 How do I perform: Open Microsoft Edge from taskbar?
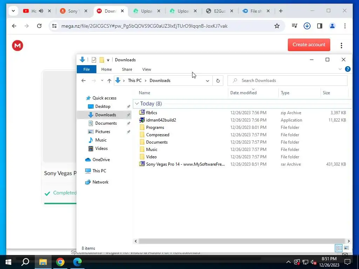(x=77, y=262)
